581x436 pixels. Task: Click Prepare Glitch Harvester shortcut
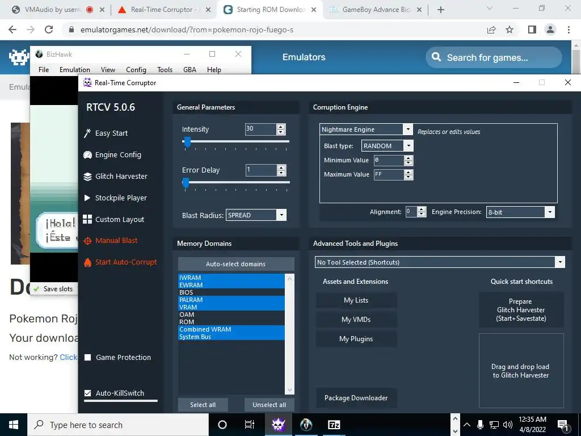point(521,310)
